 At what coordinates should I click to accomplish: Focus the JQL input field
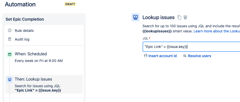click(191, 47)
